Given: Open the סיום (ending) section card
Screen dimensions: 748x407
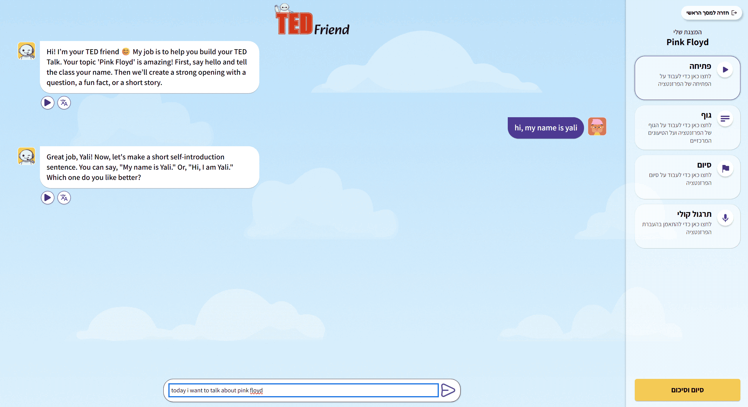Looking at the screenshot, I should click(x=687, y=177).
